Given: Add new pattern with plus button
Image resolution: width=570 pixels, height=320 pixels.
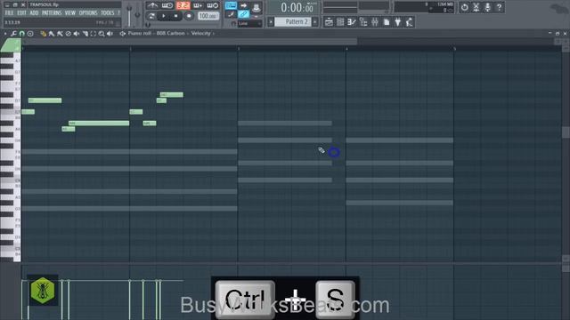Looking at the screenshot, I should 315,21.
